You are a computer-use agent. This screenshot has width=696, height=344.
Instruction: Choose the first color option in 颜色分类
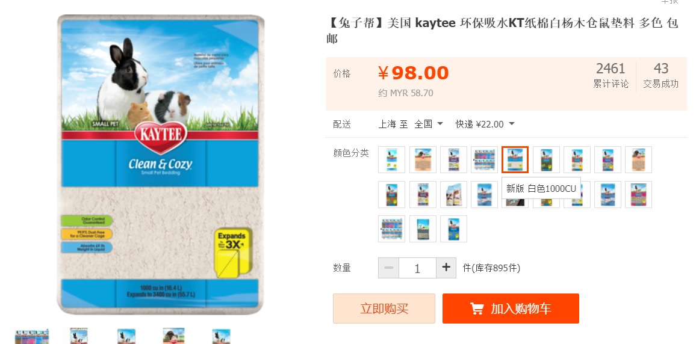click(x=391, y=159)
